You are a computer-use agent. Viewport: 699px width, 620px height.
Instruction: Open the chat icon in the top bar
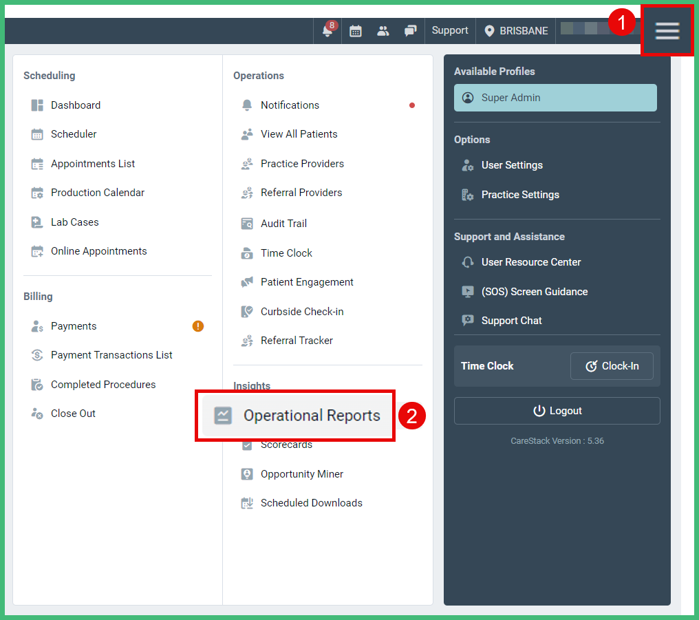[x=410, y=30]
